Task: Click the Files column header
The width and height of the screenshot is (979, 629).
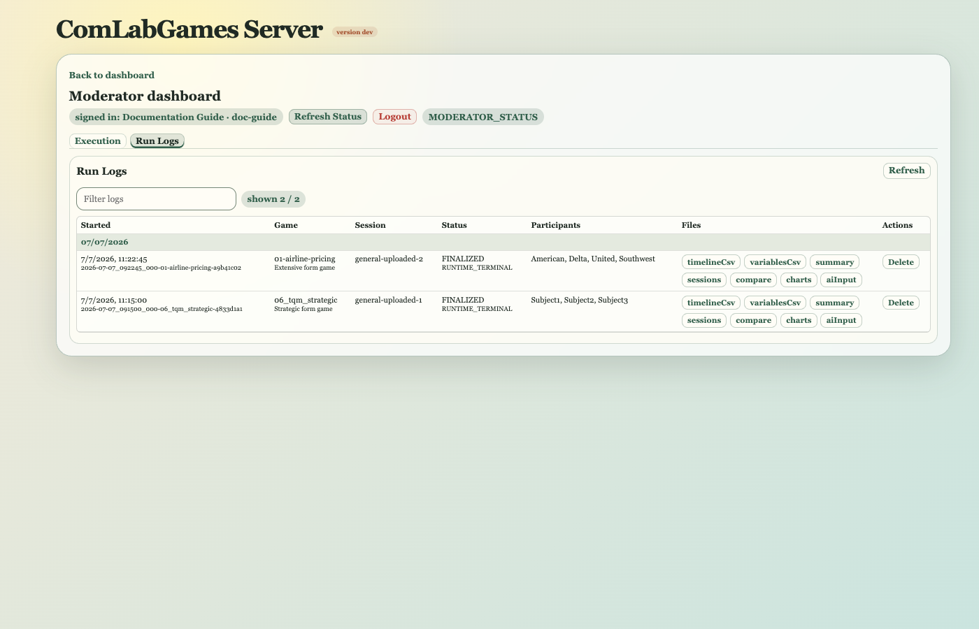Action: click(691, 225)
